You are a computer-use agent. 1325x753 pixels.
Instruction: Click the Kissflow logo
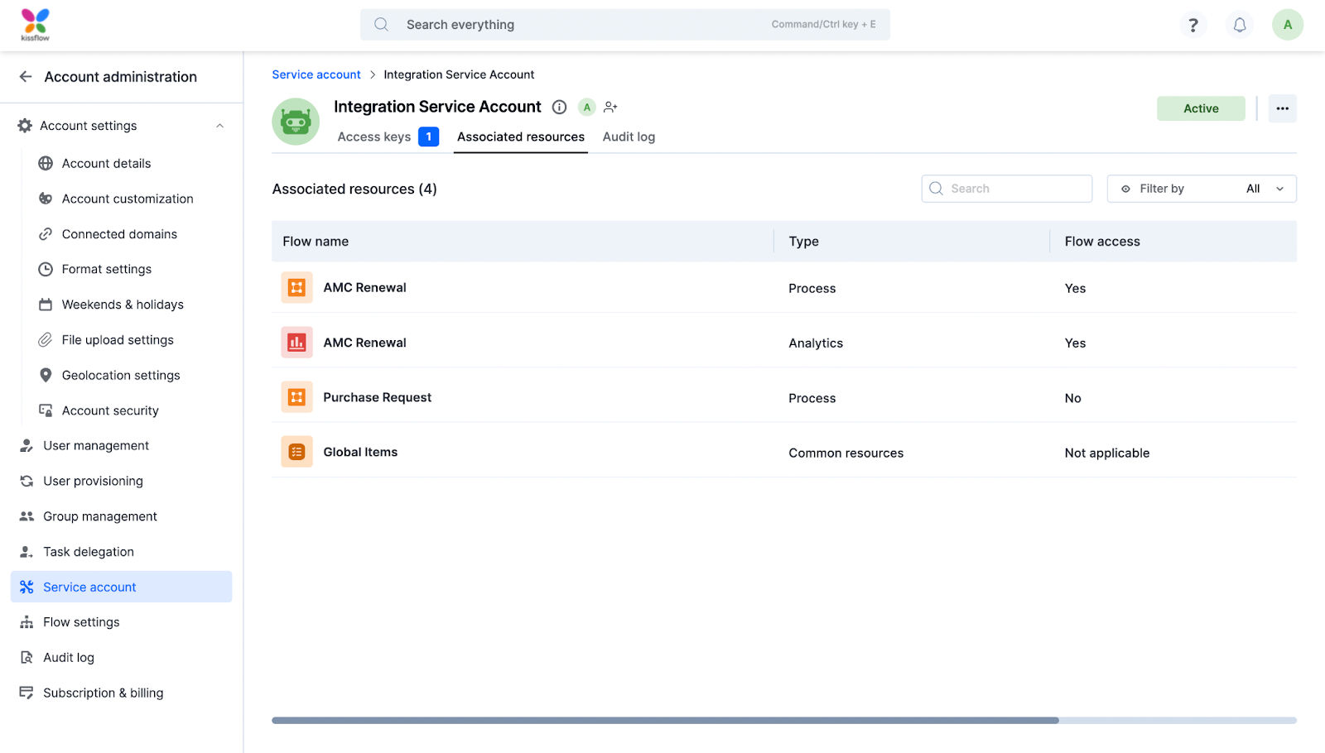point(35,25)
